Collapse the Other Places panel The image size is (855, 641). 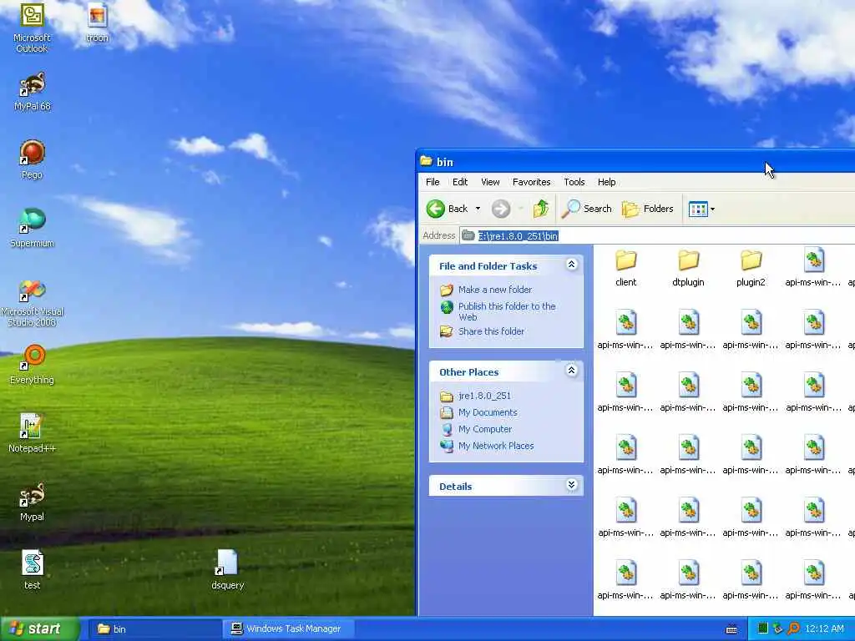[571, 371]
